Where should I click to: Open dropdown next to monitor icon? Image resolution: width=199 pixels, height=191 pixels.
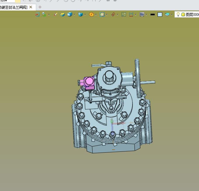tap(146, 15)
